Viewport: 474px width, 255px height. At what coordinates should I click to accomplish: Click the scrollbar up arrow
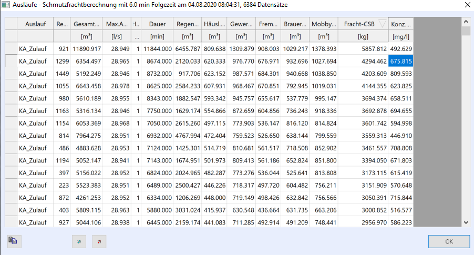pos(466,22)
